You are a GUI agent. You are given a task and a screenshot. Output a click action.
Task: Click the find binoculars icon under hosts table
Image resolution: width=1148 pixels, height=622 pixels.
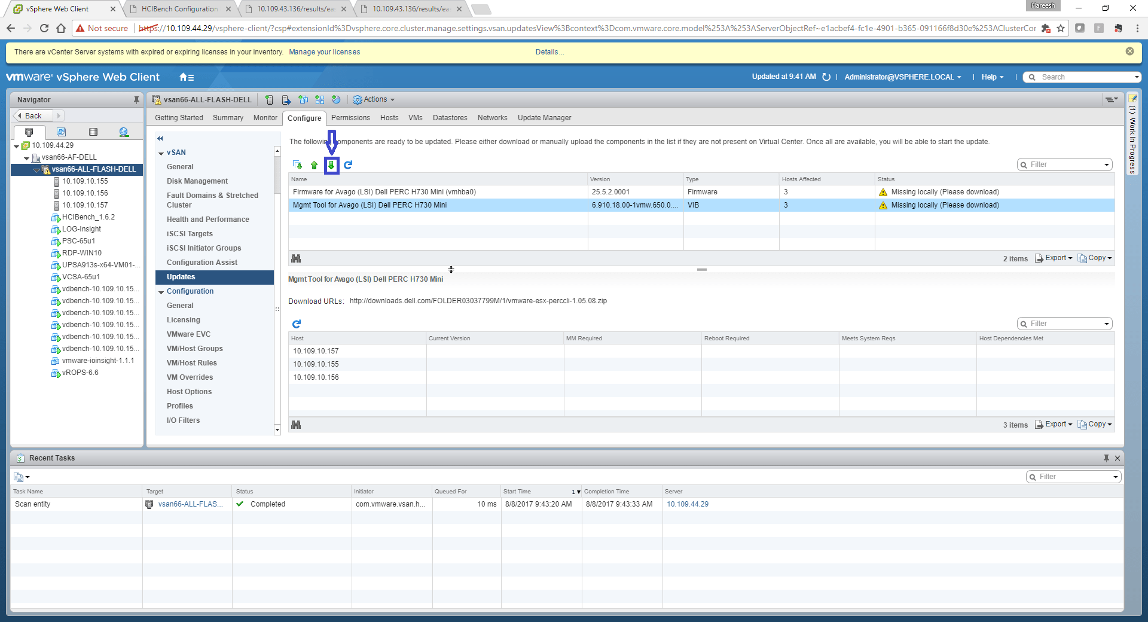pyautogui.click(x=296, y=425)
